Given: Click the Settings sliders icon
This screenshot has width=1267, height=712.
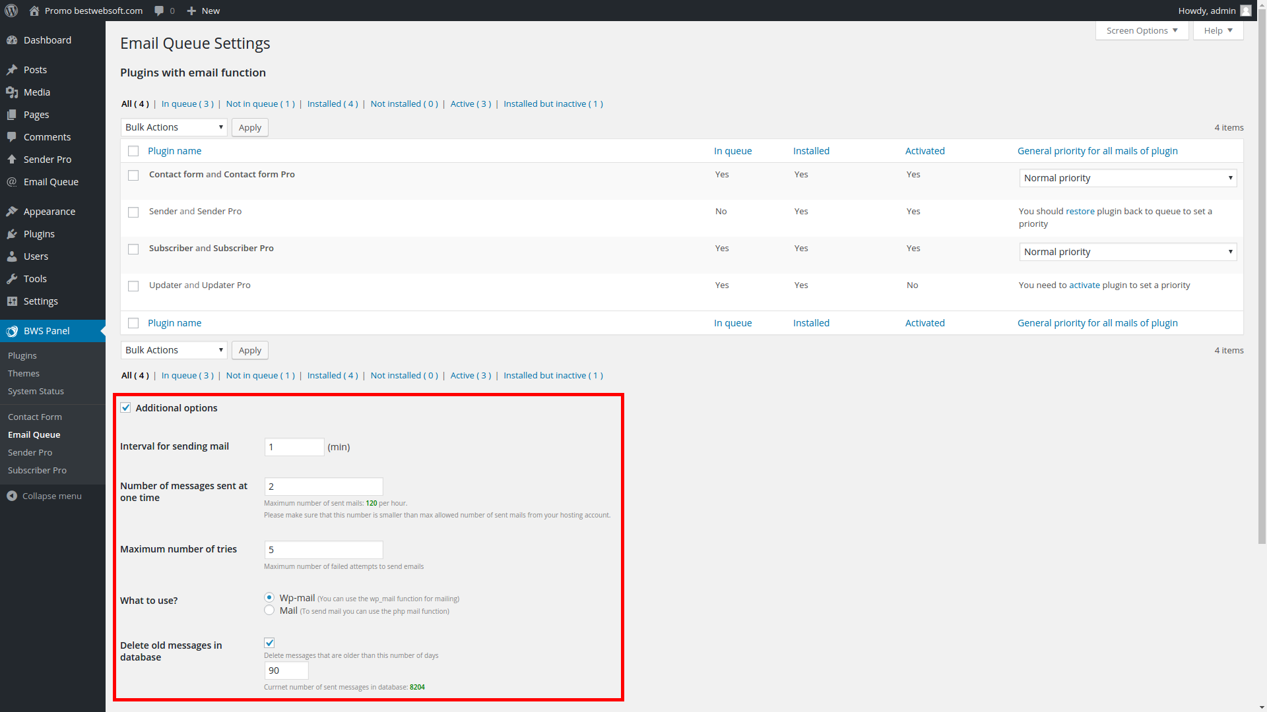Looking at the screenshot, I should coord(12,301).
